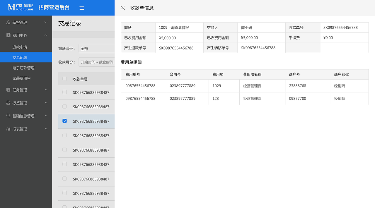The image size is (375, 208).
Task: Click the 费用项名称 column header
Action: (252, 74)
